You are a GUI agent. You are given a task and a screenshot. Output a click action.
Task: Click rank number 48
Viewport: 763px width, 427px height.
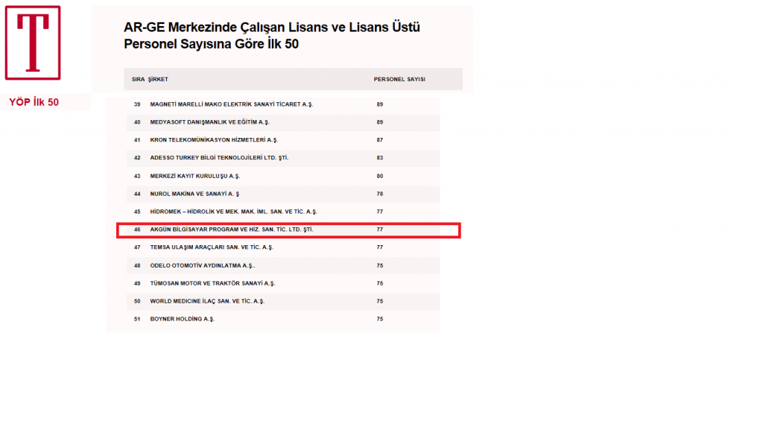tap(137, 265)
